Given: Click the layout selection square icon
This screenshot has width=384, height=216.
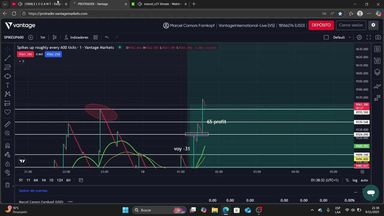Looking at the screenshot, I should [326, 37].
